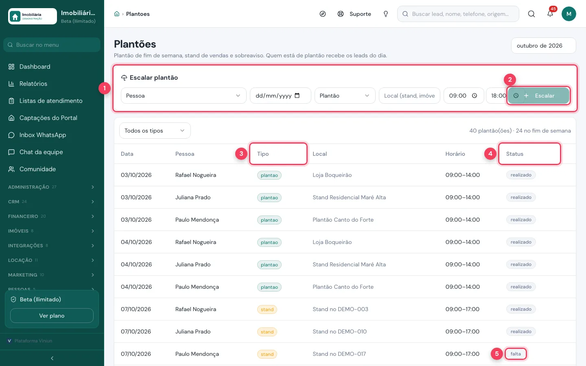Click the clock icon in the 09:00 field
The height and width of the screenshot is (366, 586).
pos(474,96)
